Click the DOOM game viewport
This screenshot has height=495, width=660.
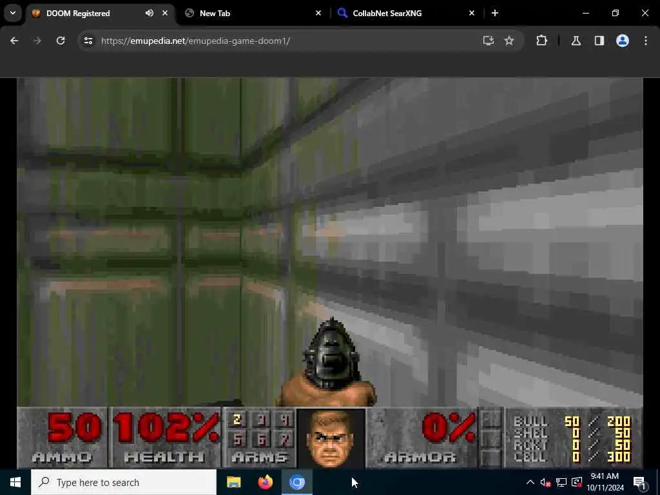pos(330,242)
